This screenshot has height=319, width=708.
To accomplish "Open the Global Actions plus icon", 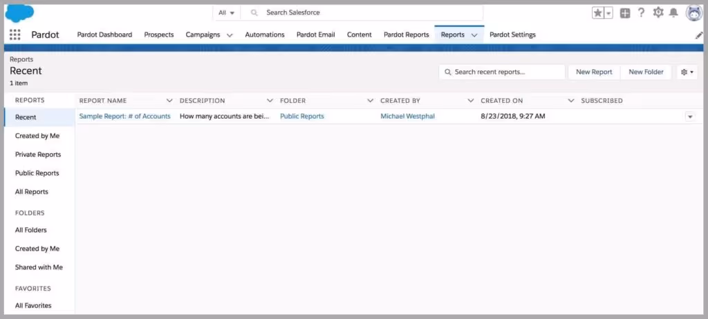I will [x=625, y=13].
